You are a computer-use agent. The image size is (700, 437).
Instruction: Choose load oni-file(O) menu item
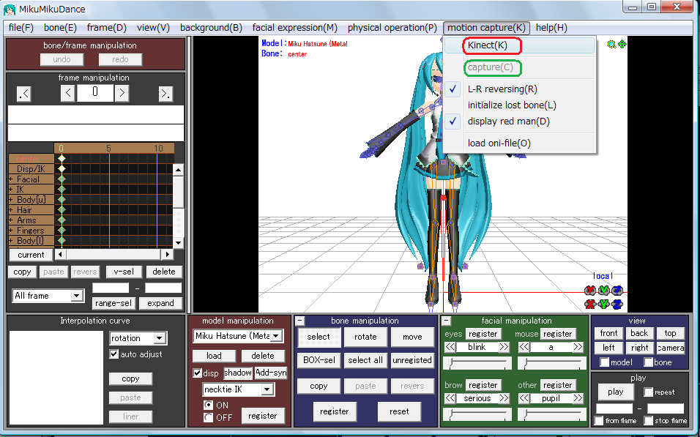click(x=520, y=143)
